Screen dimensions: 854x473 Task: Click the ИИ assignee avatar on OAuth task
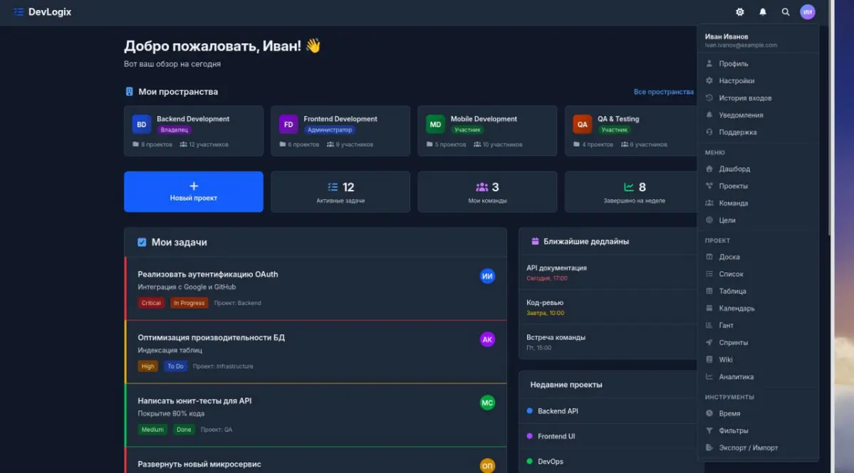tap(487, 276)
